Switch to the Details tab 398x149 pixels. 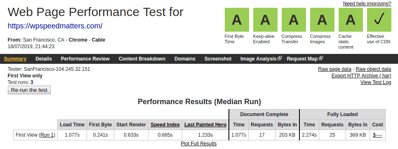[44, 59]
